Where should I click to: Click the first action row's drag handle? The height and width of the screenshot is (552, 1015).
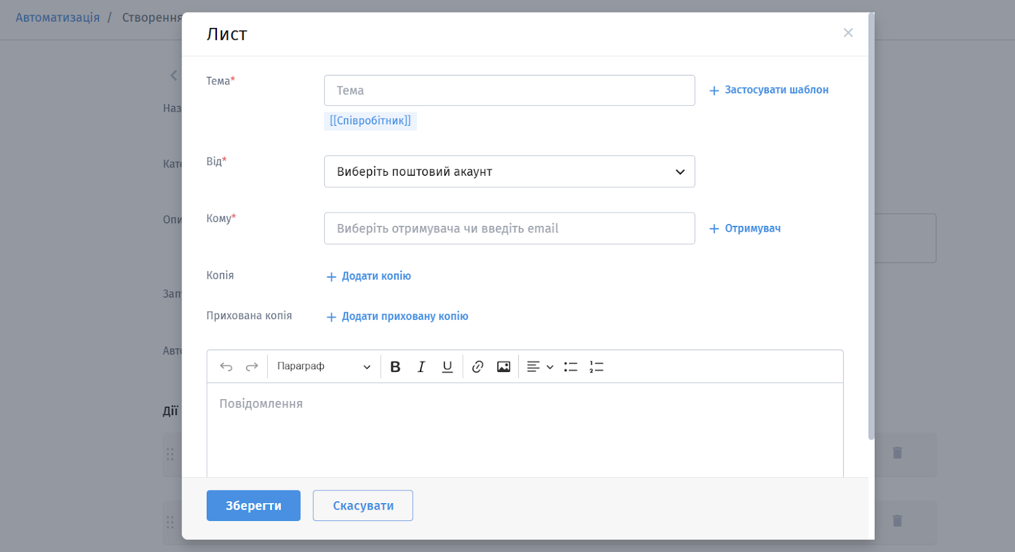[x=170, y=454]
